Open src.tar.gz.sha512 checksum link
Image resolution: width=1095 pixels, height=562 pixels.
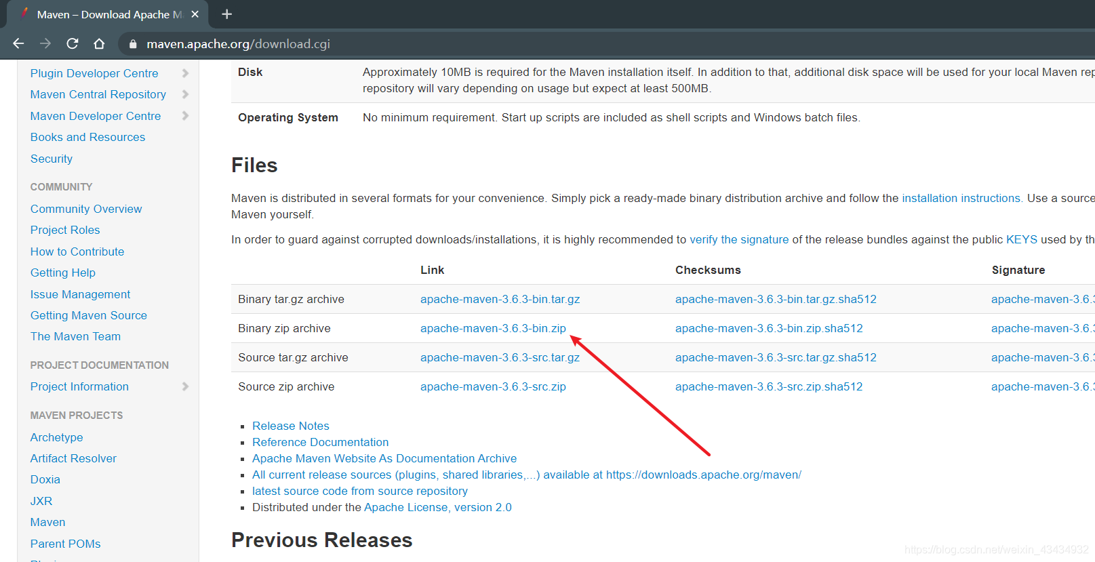click(776, 357)
